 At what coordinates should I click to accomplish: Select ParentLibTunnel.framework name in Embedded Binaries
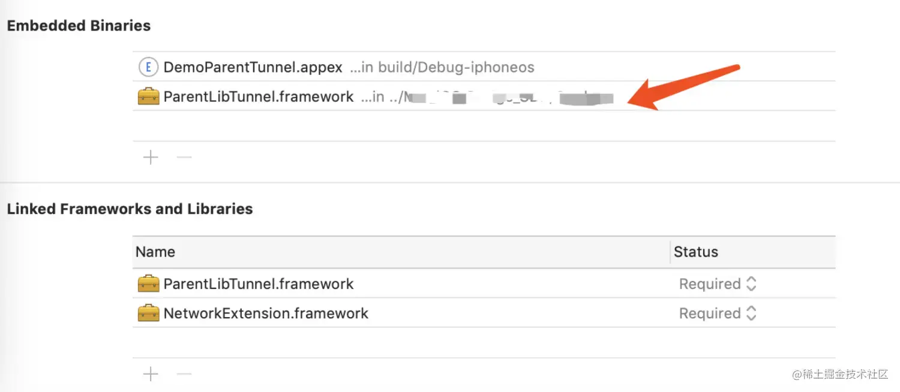[259, 97]
